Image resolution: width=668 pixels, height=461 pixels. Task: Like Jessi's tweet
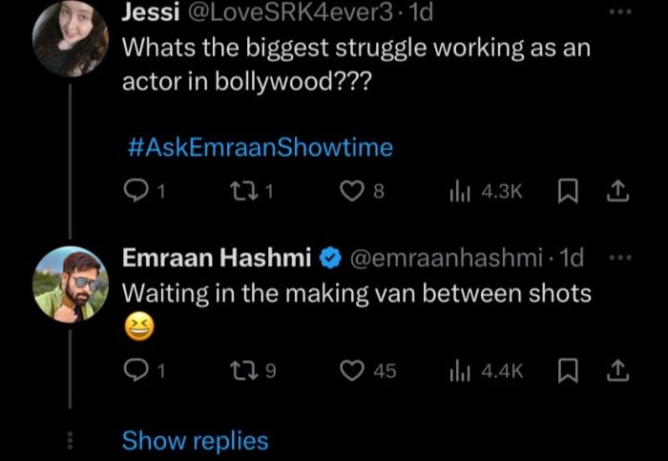pyautogui.click(x=351, y=191)
